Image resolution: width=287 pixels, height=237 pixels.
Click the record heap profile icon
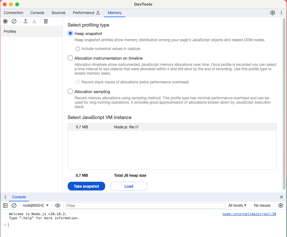point(5,21)
